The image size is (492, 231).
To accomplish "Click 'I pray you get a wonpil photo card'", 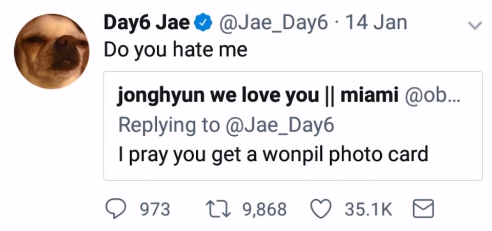I will tap(273, 155).
